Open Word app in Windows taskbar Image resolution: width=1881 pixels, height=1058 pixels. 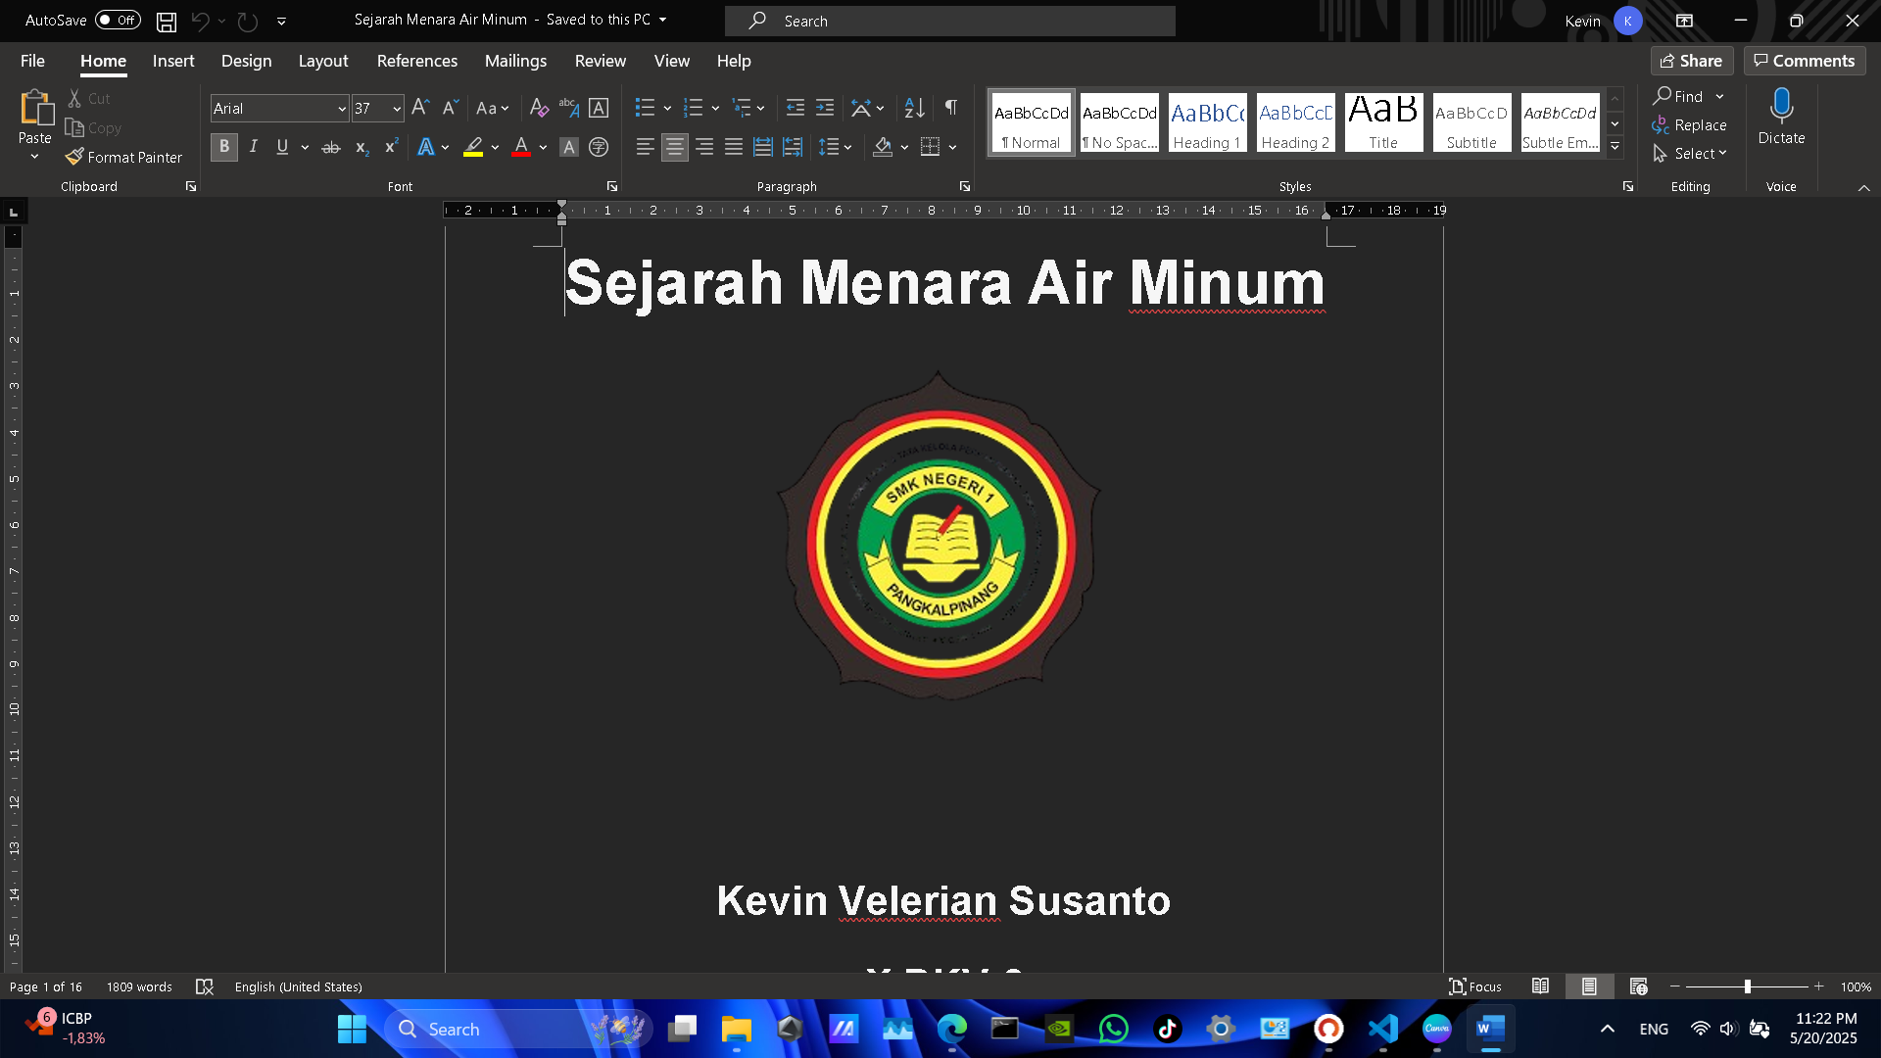point(1490,1029)
